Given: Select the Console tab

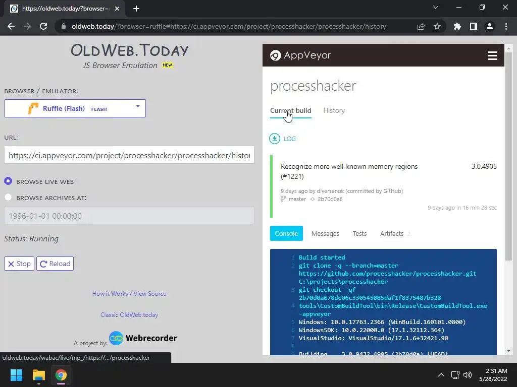Looking at the screenshot, I should [286, 233].
